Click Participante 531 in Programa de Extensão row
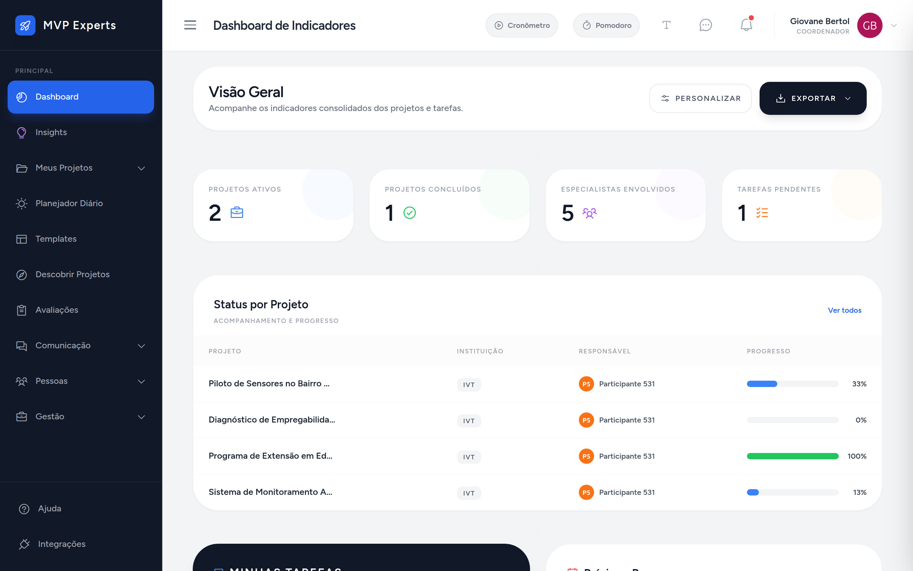Screen dimensions: 913x571 click(x=627, y=456)
